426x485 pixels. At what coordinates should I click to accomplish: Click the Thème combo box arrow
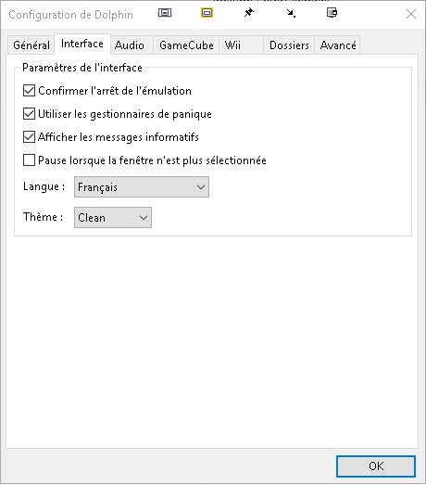[144, 218]
